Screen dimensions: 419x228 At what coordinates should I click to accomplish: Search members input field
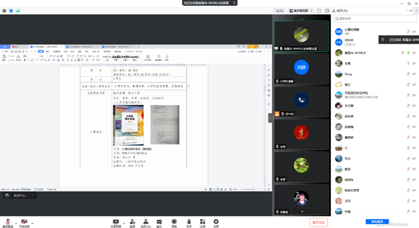pyautogui.click(x=375, y=18)
